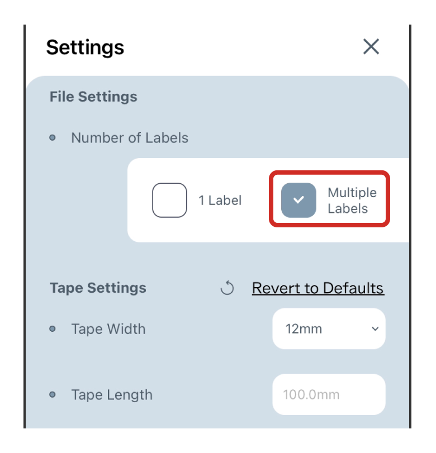Viewport: 436px width, 453px height.
Task: Click the Revert to Defaults link
Action: [317, 288]
